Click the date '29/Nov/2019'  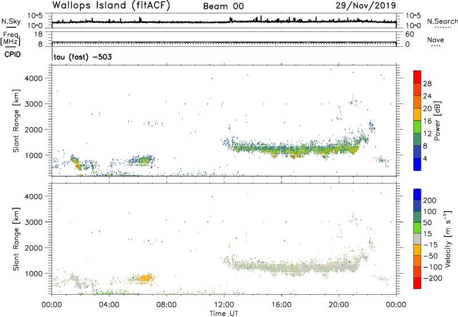coord(366,5)
